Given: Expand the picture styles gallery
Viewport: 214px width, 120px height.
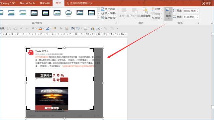Looking at the screenshot, I should [99, 18].
